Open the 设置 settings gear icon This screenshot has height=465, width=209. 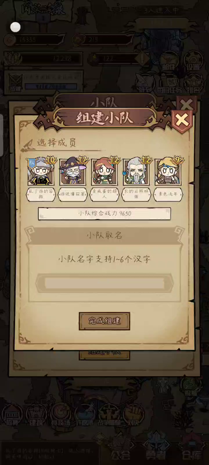(x=193, y=60)
